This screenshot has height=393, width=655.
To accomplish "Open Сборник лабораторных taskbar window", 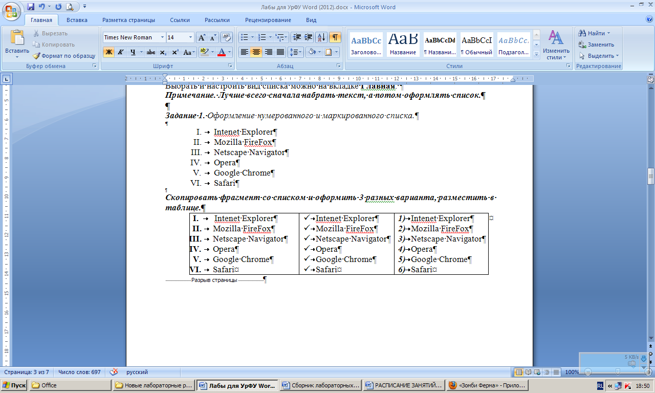I will [x=320, y=385].
